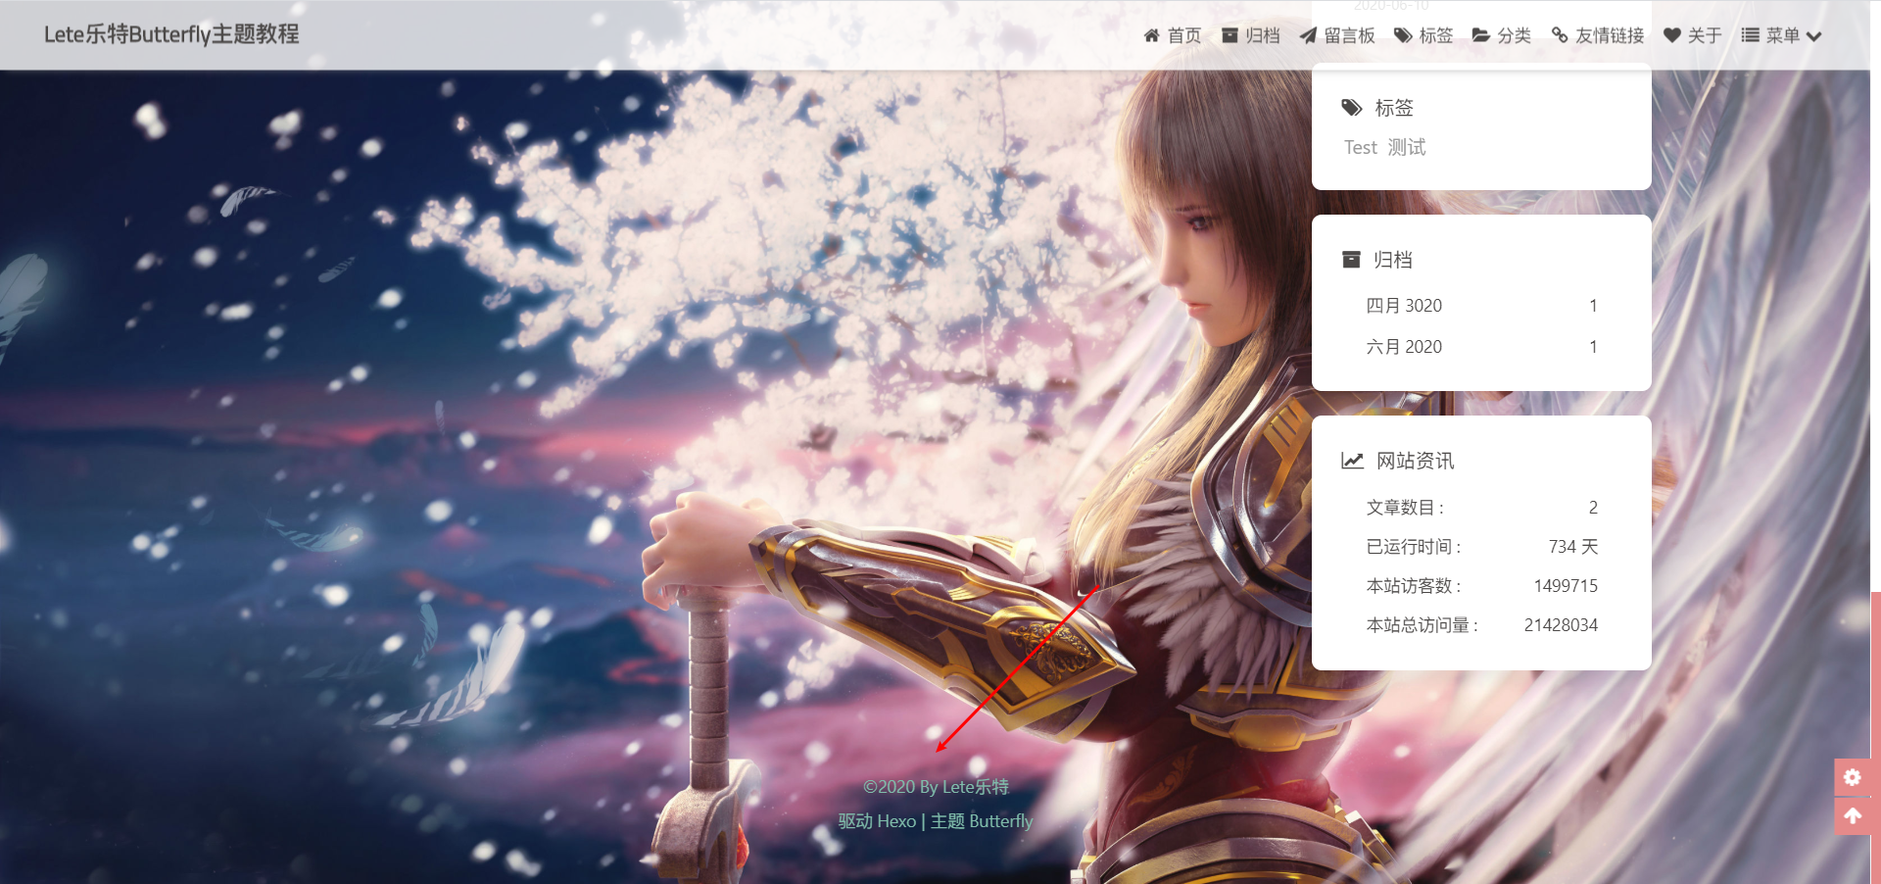The image size is (1881, 884).
Task: Click the list icon beside 菜单
Action: tap(1751, 35)
